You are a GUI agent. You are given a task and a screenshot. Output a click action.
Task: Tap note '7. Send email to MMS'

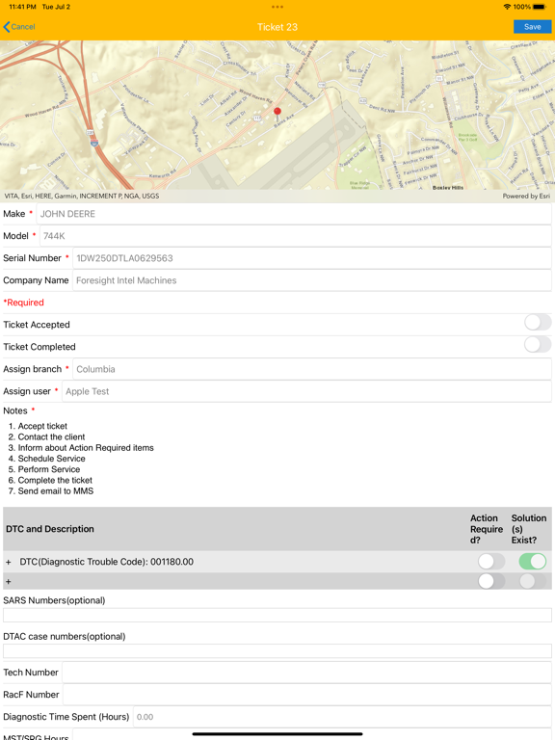pos(51,491)
